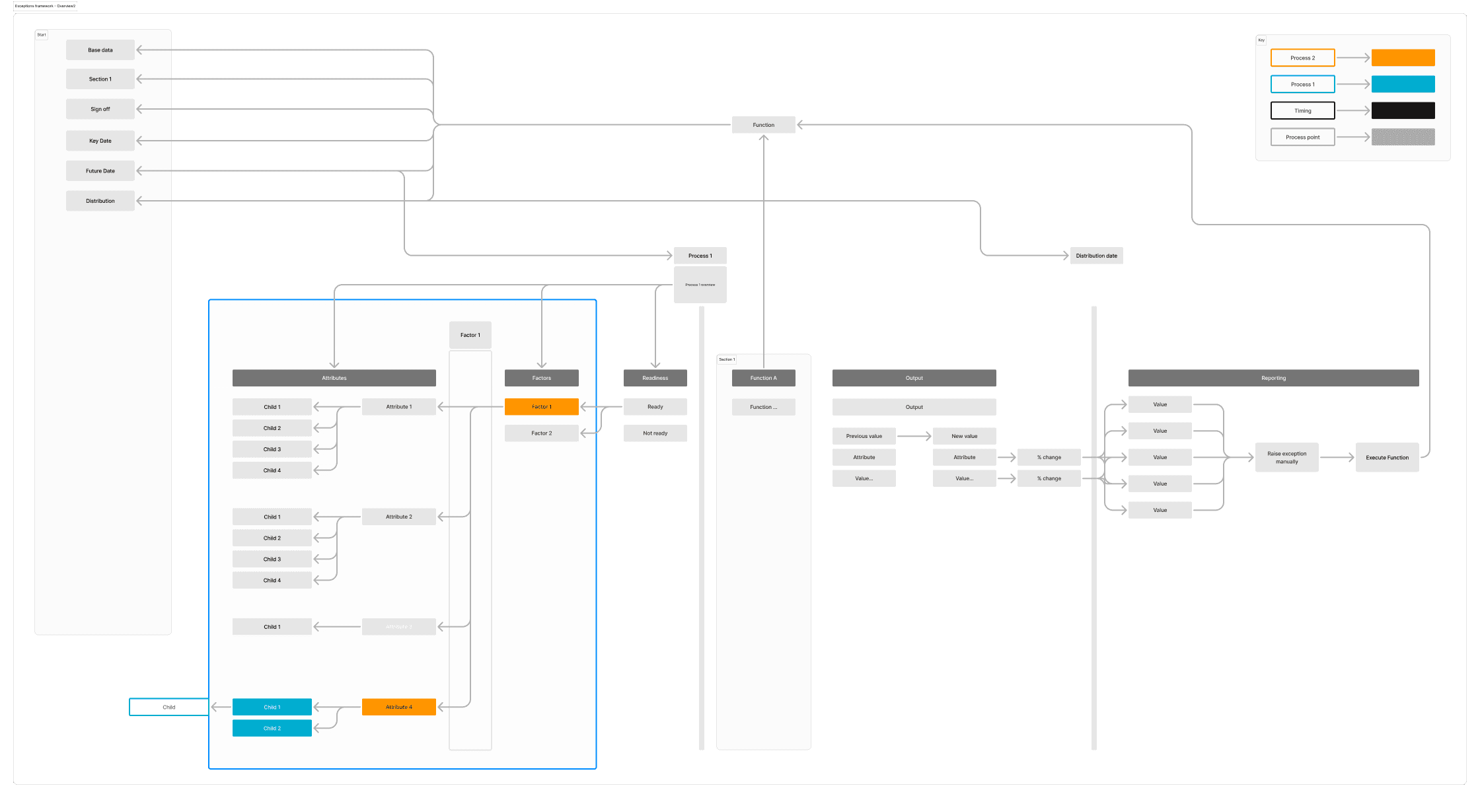Click the Reporting header bar
The image size is (1480, 798).
point(1273,379)
